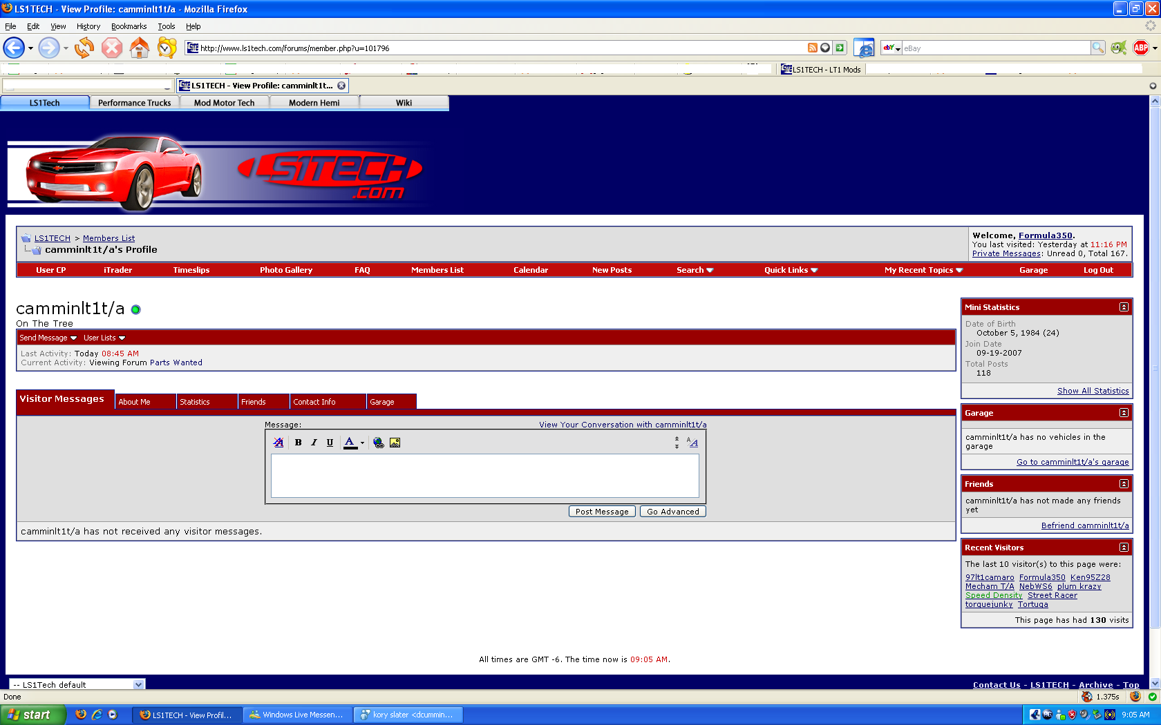Click the Firefox Home button

pyautogui.click(x=140, y=48)
